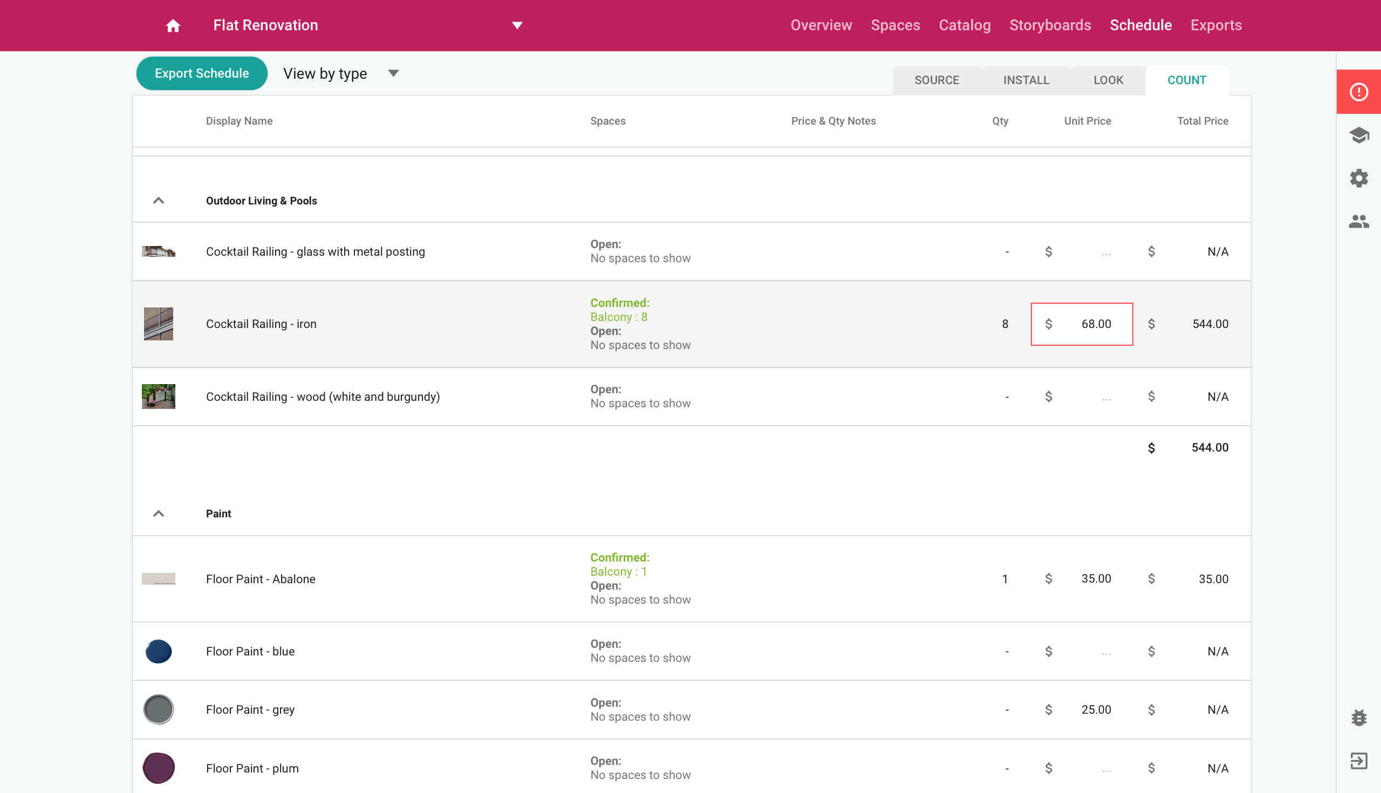
Task: Click the home icon in header
Action: pyautogui.click(x=173, y=25)
